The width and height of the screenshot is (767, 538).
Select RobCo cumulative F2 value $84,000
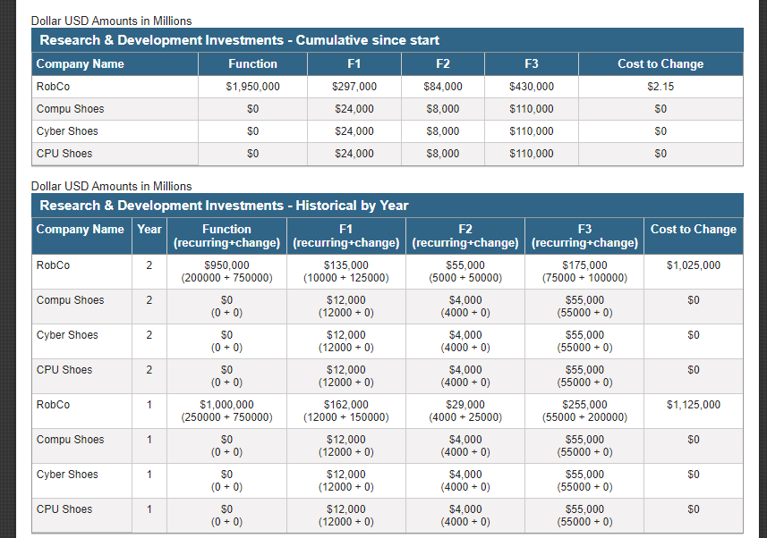[x=443, y=87]
